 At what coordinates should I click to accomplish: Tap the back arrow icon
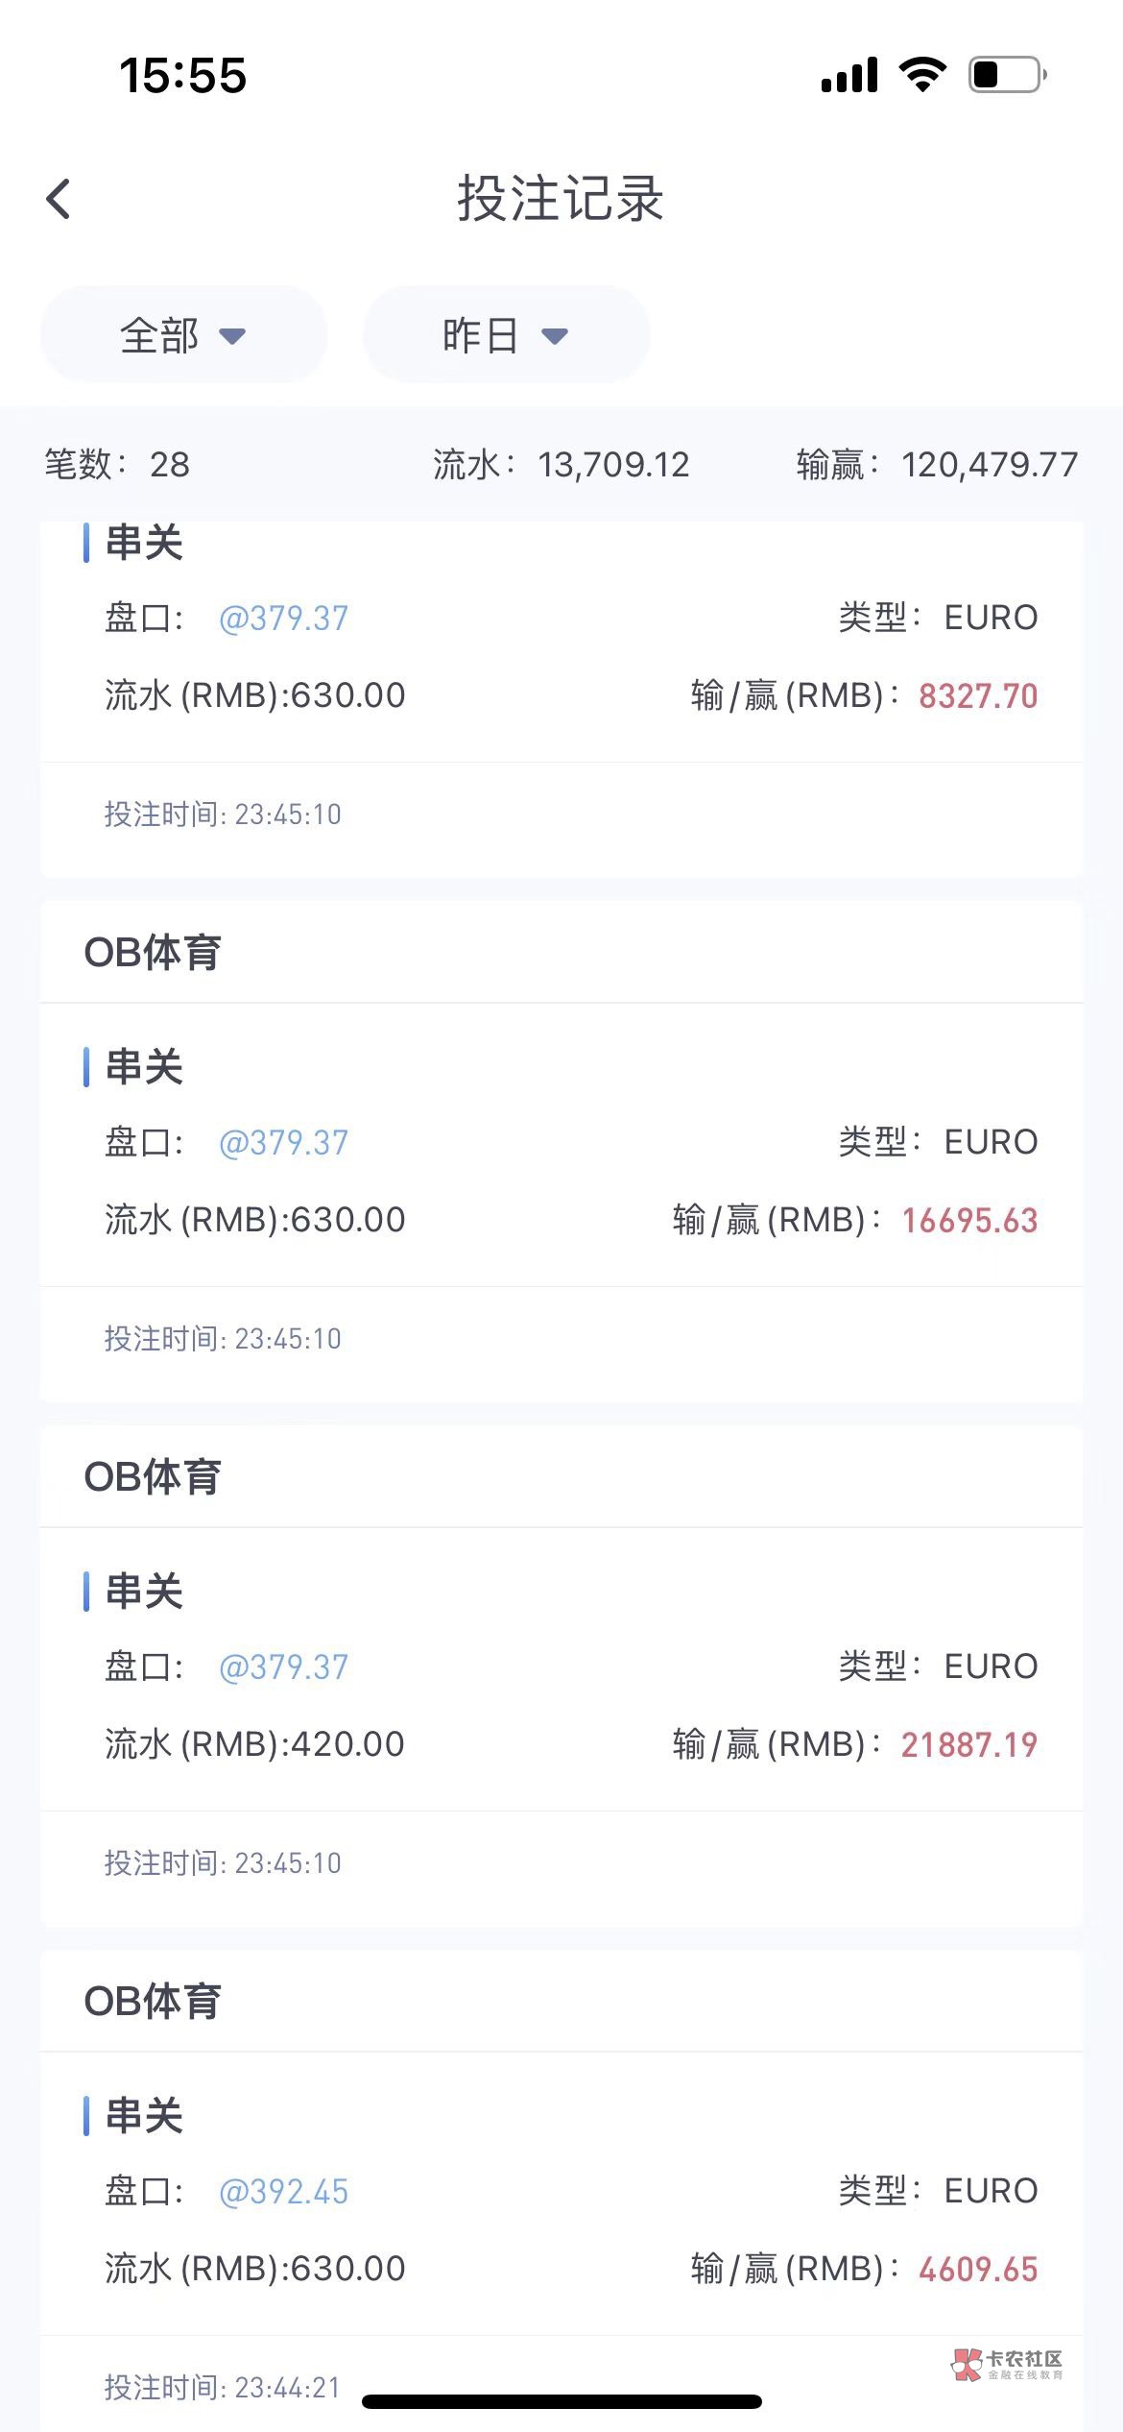pyautogui.click(x=59, y=199)
